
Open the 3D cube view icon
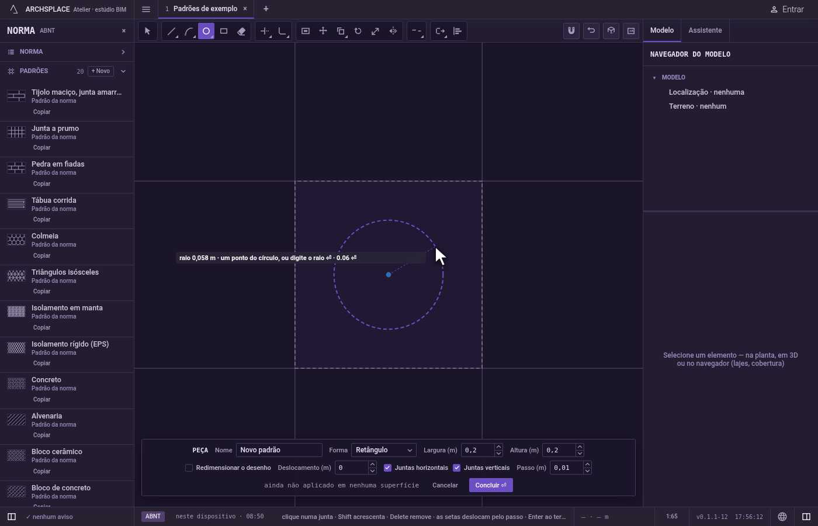611,30
